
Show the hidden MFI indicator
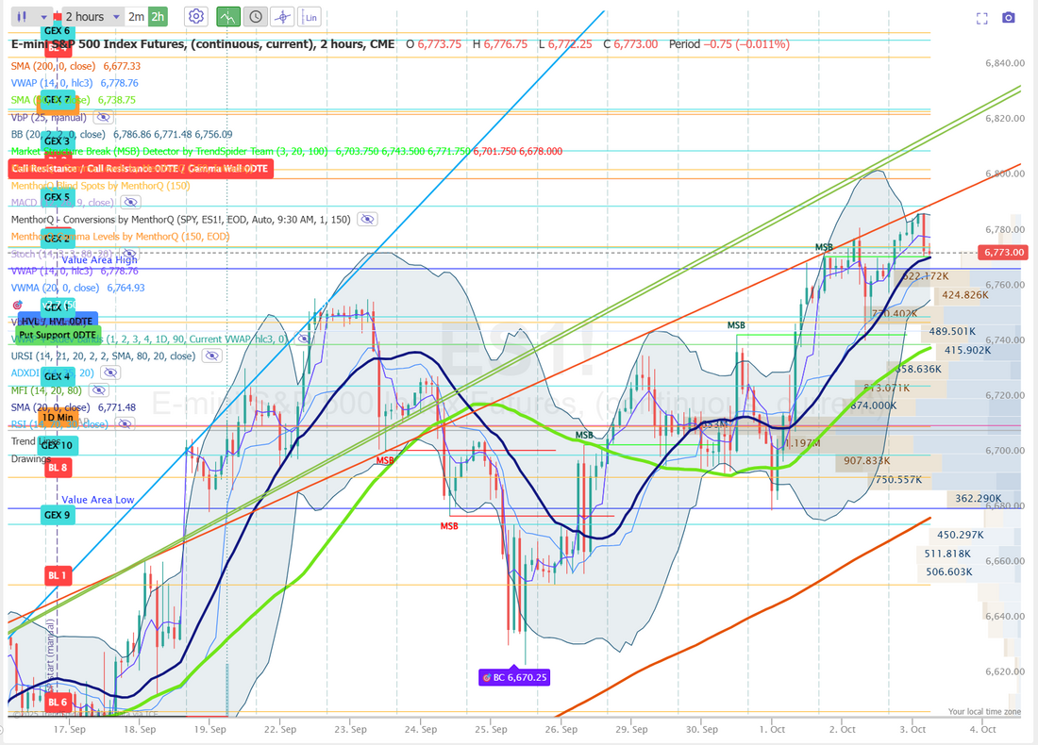[98, 390]
